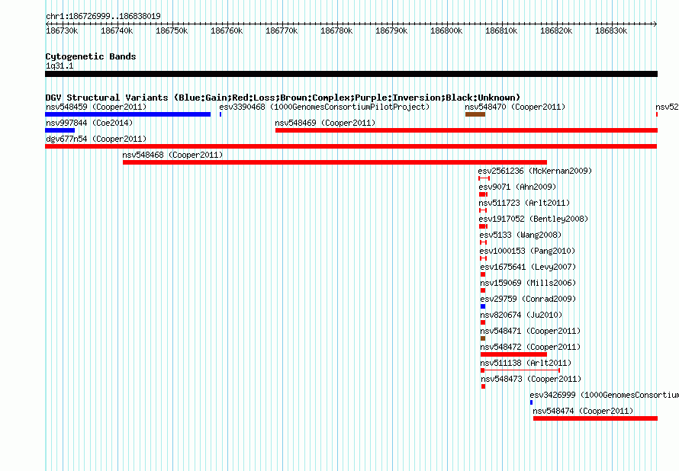Viewport: 679px width, 471px height.
Task: Select the red nsv548474 loss bar
Action: click(595, 418)
